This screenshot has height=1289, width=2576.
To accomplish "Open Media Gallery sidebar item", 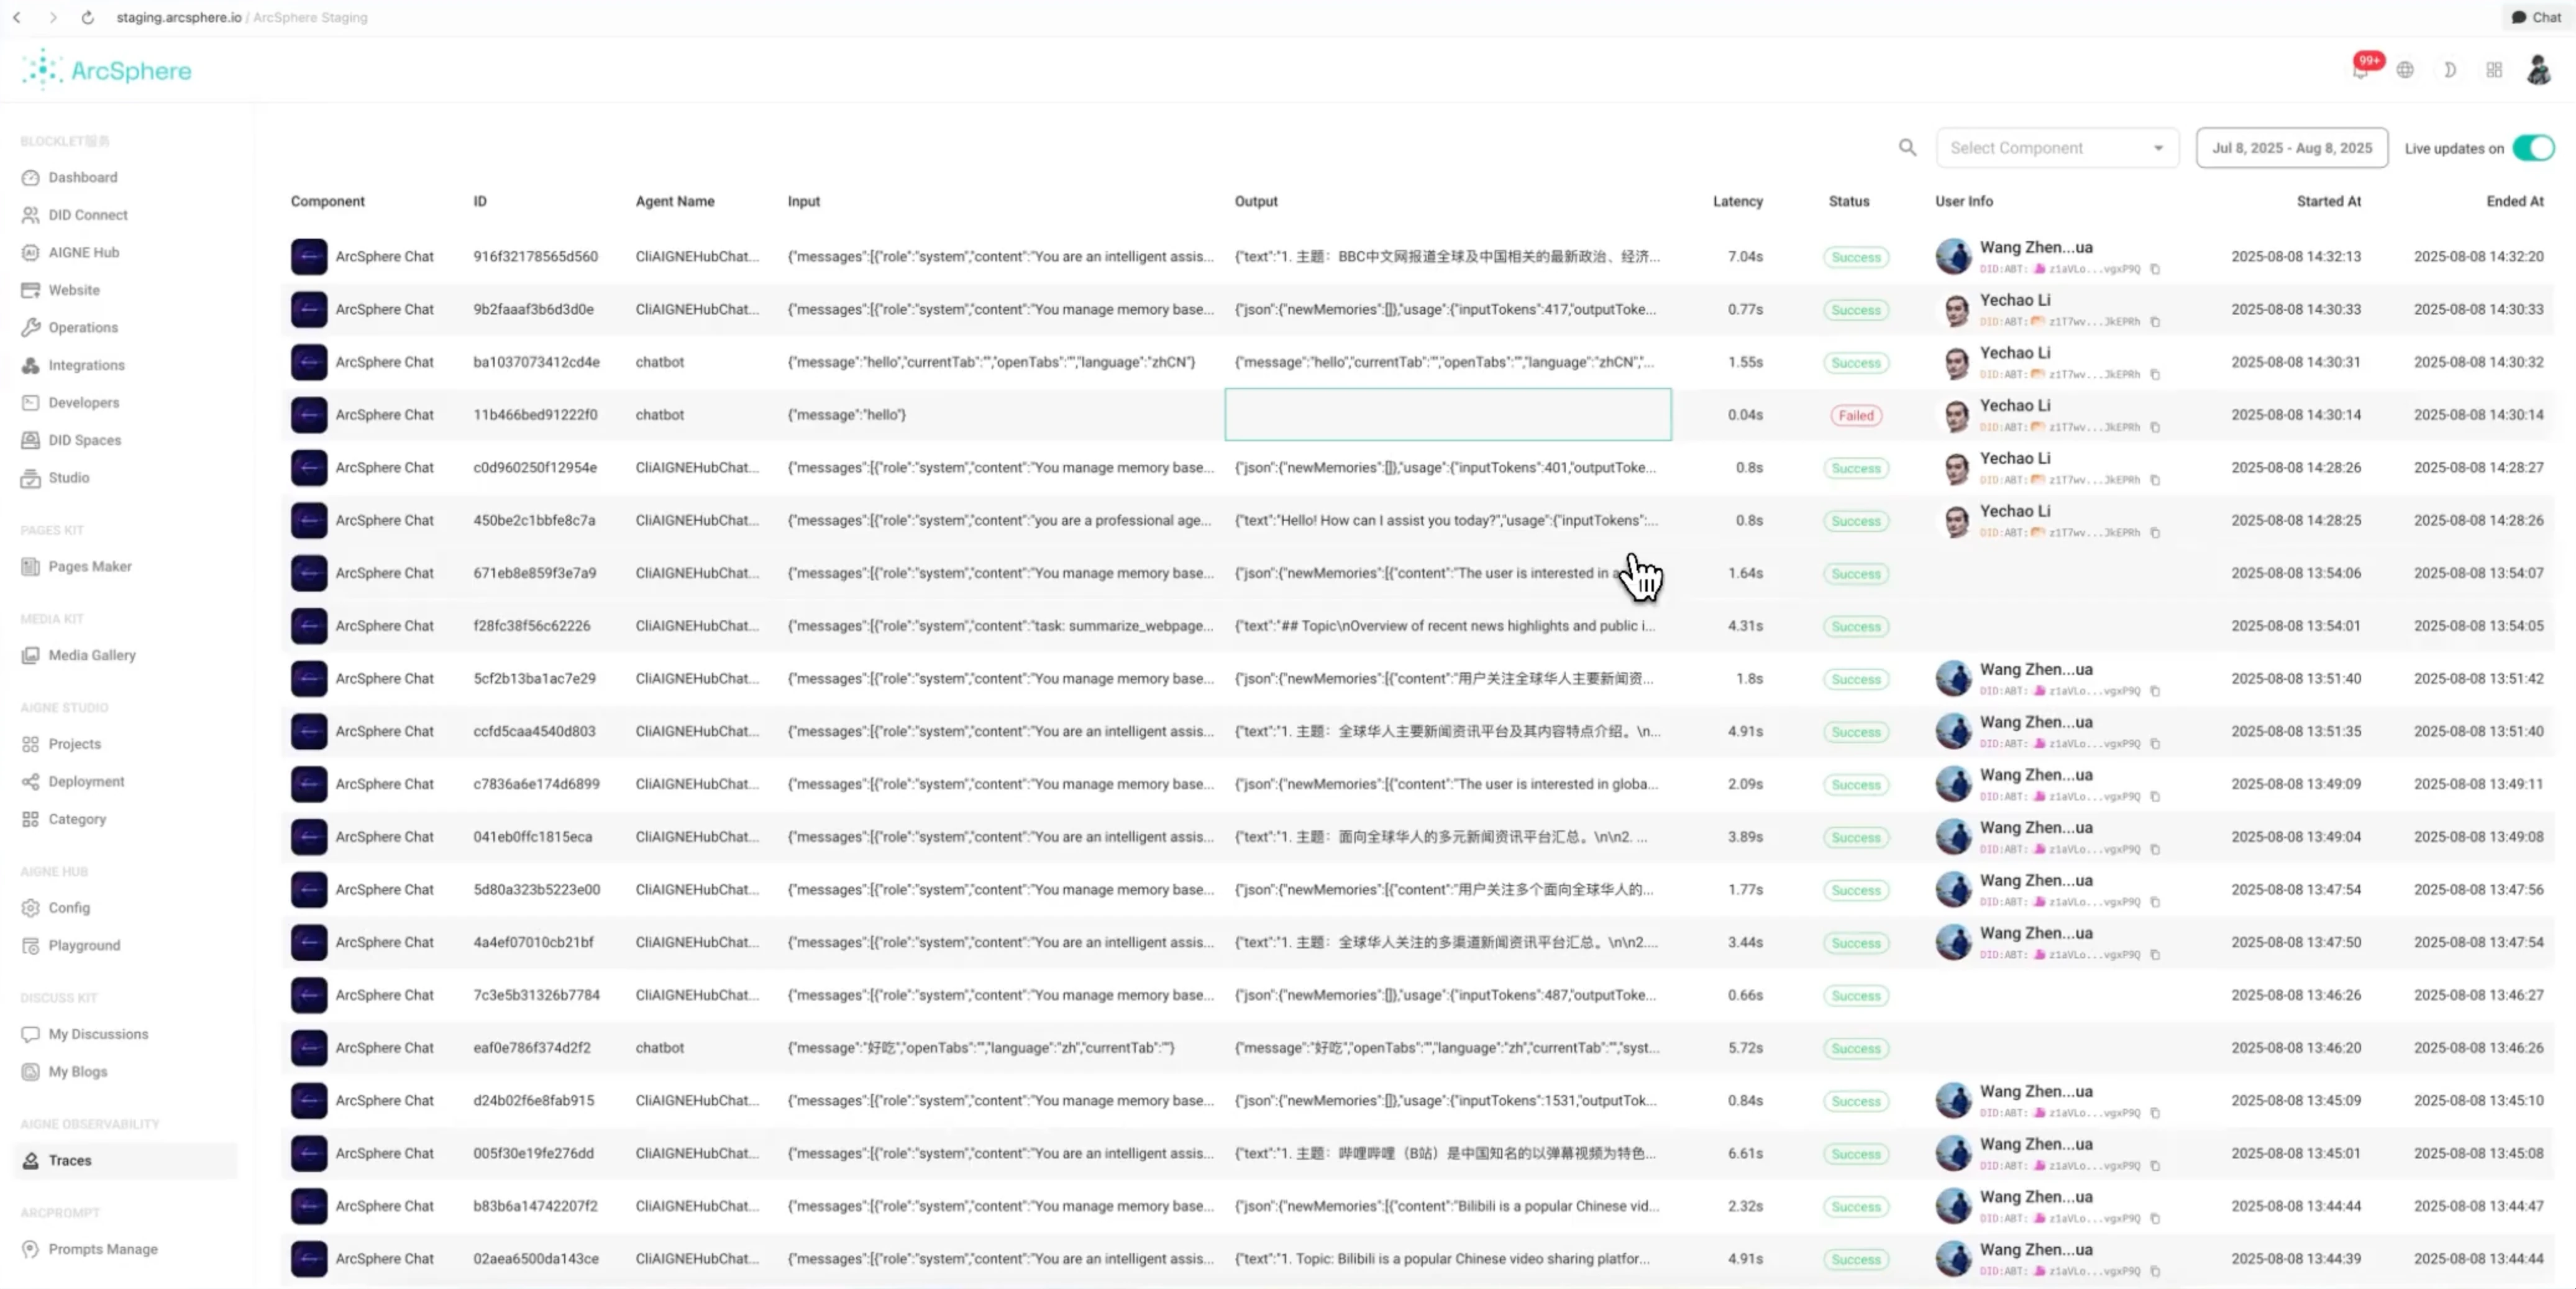I will click(92, 655).
